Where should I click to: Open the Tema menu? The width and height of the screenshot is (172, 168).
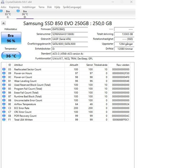pos(41,7)
